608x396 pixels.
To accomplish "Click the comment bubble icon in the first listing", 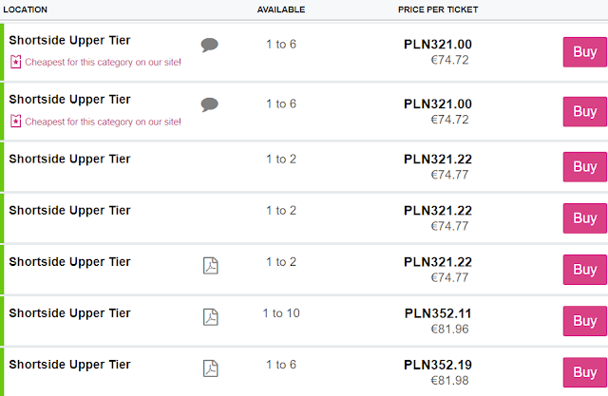I will (x=210, y=45).
